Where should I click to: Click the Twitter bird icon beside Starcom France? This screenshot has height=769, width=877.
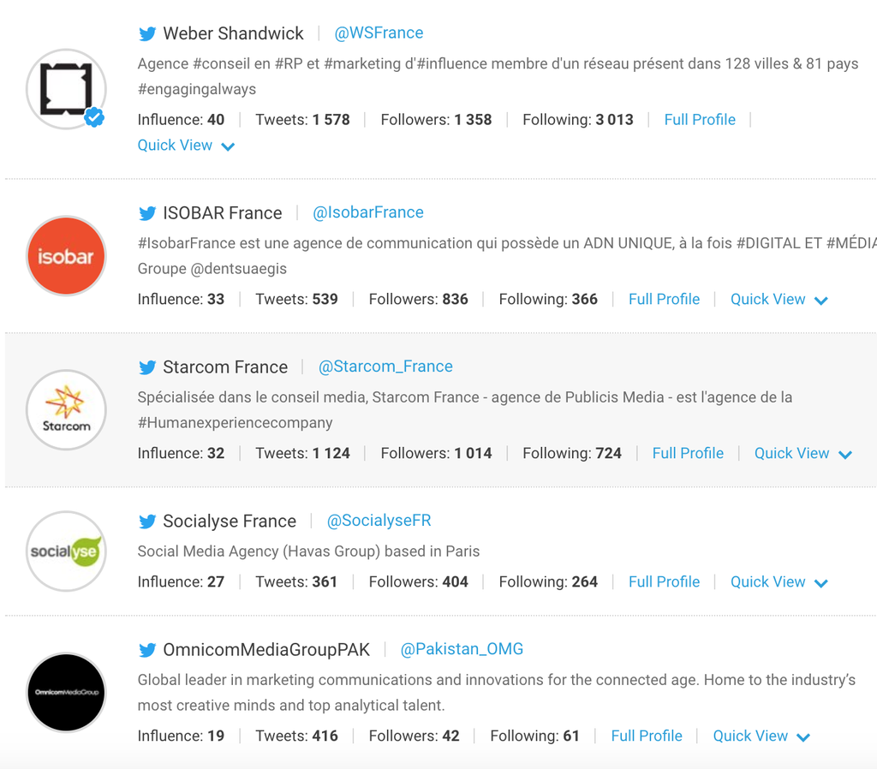147,368
